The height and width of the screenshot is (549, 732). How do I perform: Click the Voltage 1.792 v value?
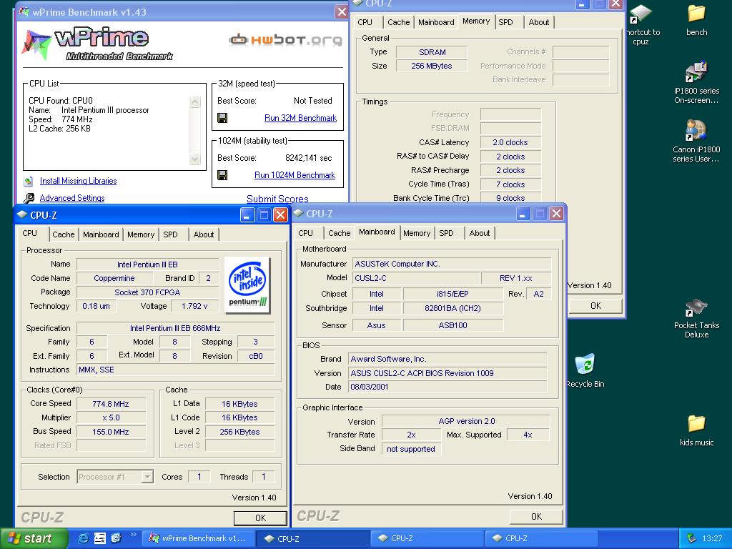pyautogui.click(x=194, y=306)
